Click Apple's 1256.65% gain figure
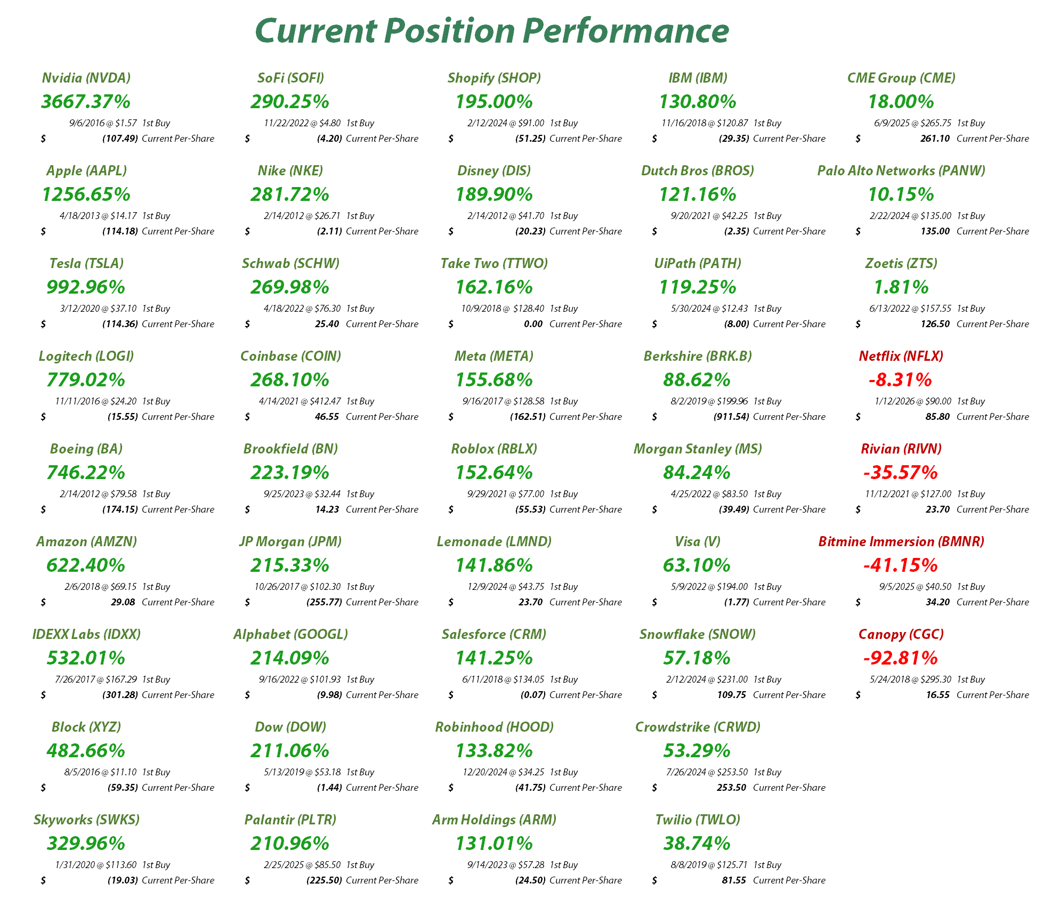This screenshot has width=1044, height=899. (86, 194)
